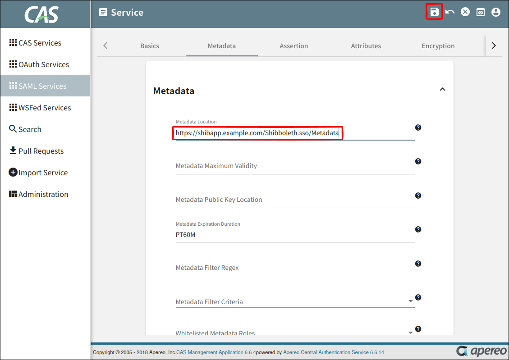
Task: Click help icon for Metadata Expiration Duration
Action: [x=418, y=229]
